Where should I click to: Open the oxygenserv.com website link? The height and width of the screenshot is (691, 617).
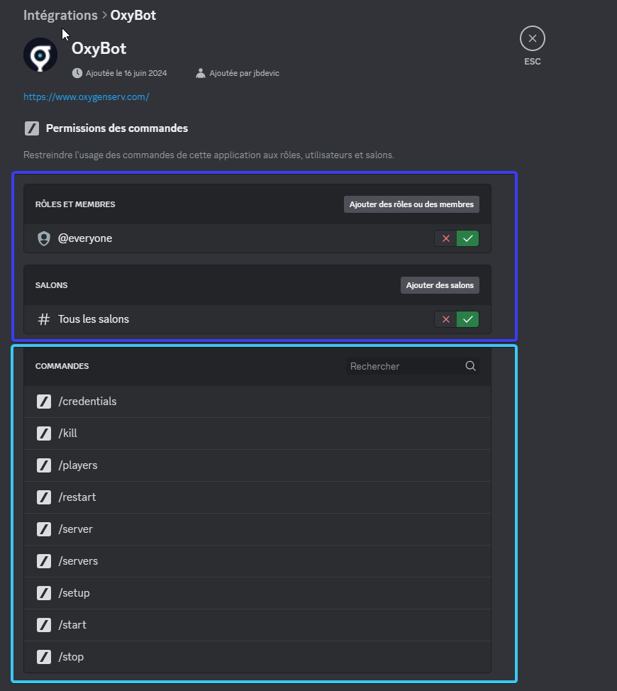point(86,96)
